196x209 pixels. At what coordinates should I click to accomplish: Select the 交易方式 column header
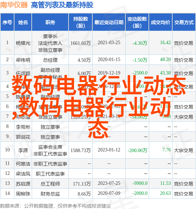[184, 22]
